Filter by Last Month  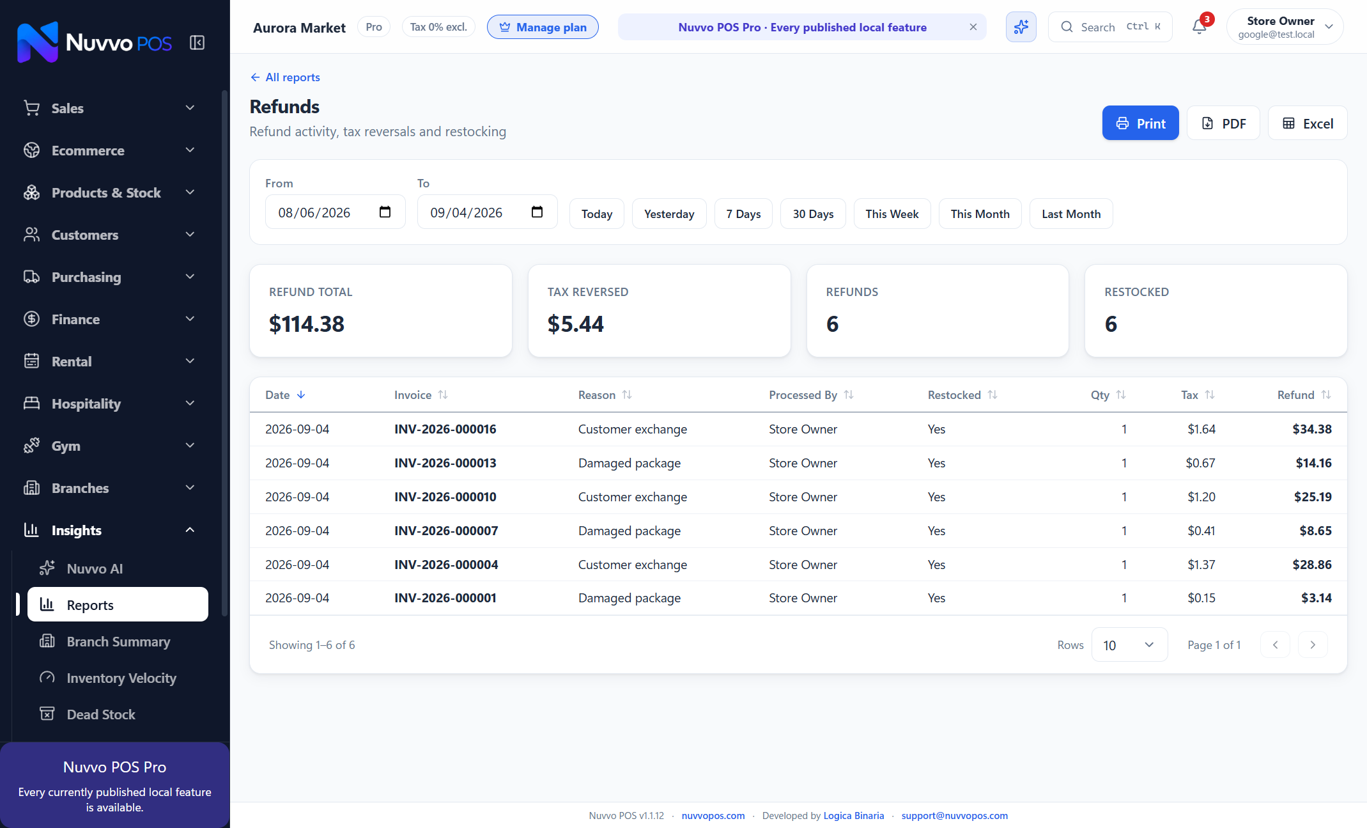1071,214
